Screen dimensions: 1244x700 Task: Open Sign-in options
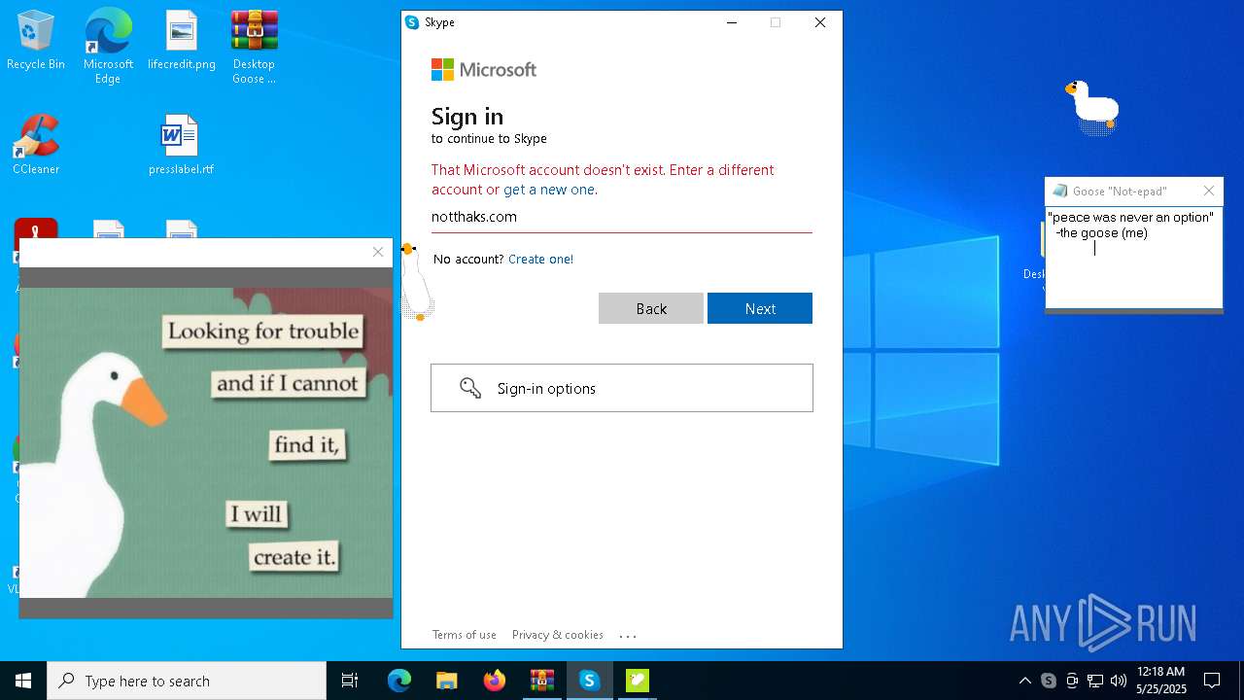tap(622, 388)
